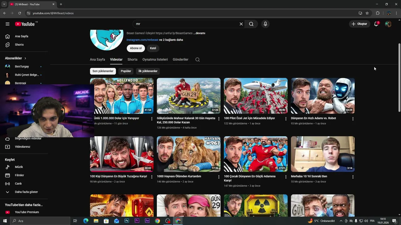Click the Abone ol button
Image resolution: width=401 pixels, height=225 pixels.
tap(136, 48)
